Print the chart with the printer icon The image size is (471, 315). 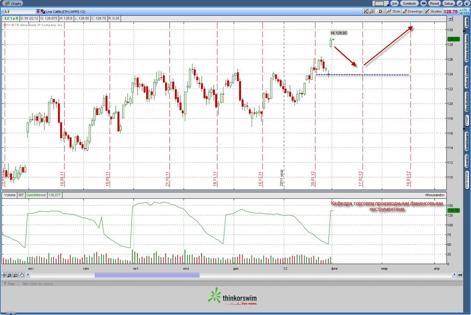pyautogui.click(x=424, y=3)
